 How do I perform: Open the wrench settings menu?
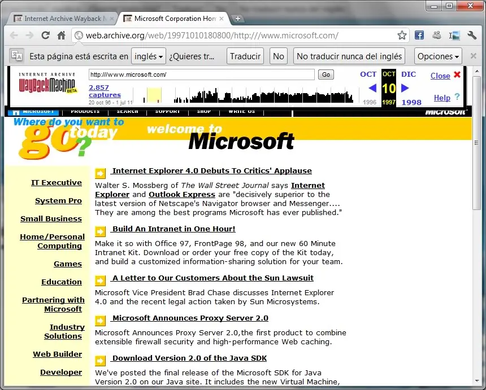pos(472,36)
